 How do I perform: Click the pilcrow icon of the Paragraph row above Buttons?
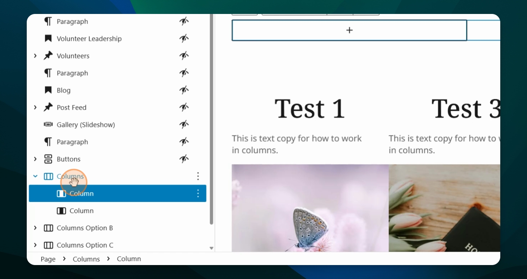coord(48,142)
